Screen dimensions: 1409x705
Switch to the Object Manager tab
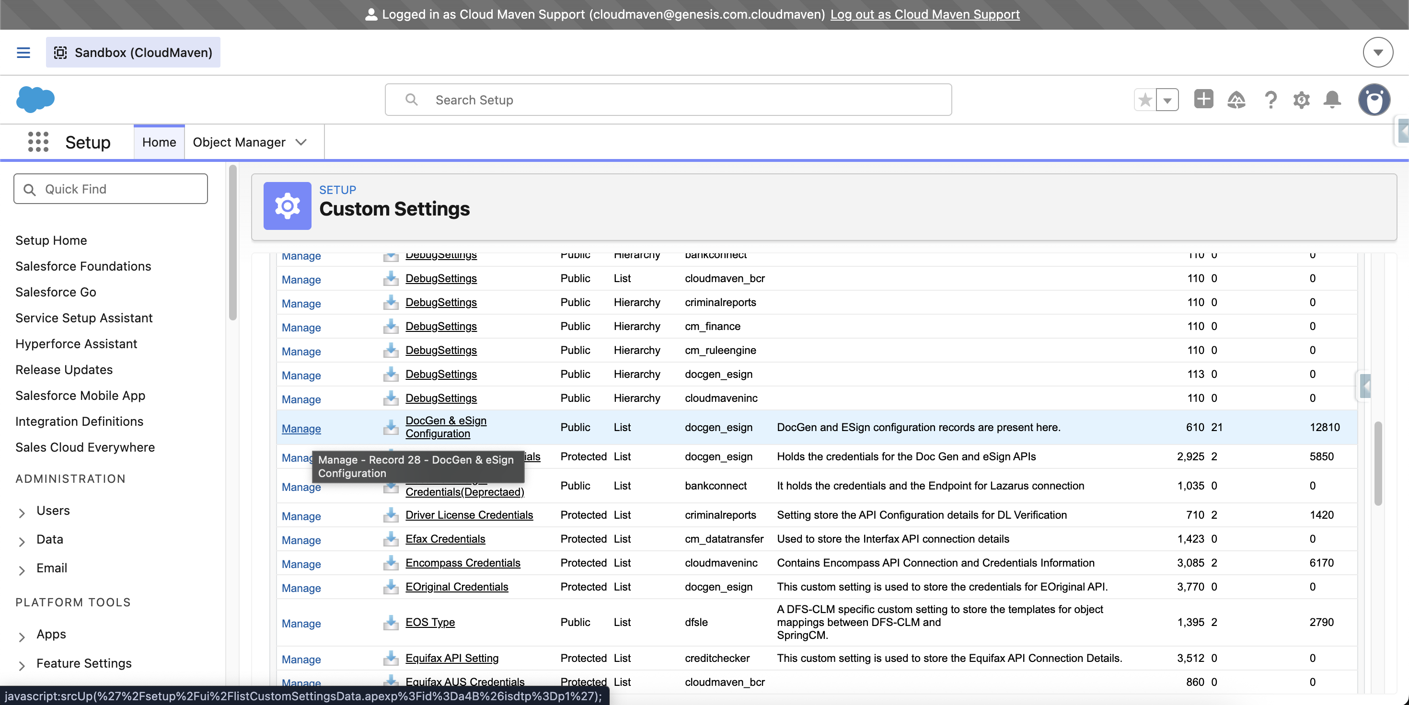pos(239,142)
